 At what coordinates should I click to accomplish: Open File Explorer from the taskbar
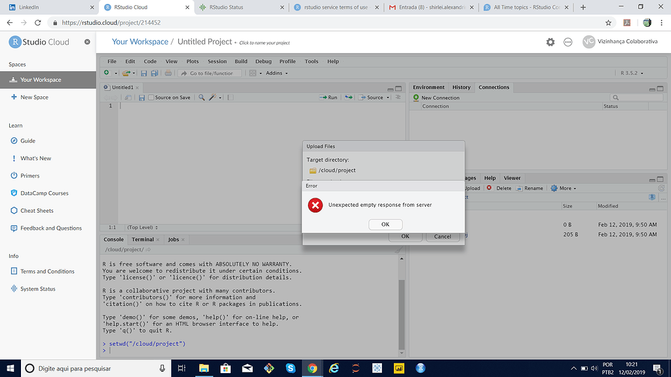204,368
